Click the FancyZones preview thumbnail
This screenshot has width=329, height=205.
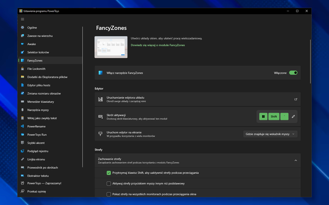coord(111,47)
